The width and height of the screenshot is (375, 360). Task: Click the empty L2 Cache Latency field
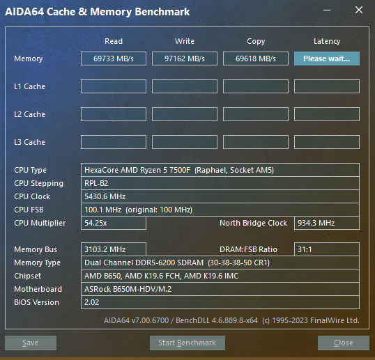(x=327, y=114)
